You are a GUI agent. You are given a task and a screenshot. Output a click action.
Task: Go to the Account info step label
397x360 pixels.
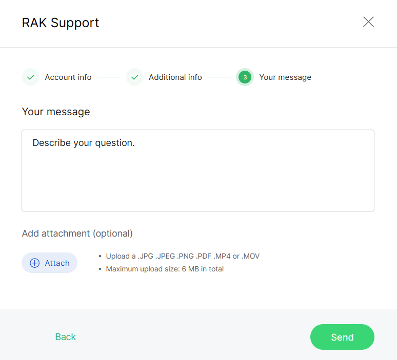tap(68, 77)
